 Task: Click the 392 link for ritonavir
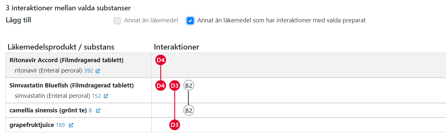(x=88, y=70)
